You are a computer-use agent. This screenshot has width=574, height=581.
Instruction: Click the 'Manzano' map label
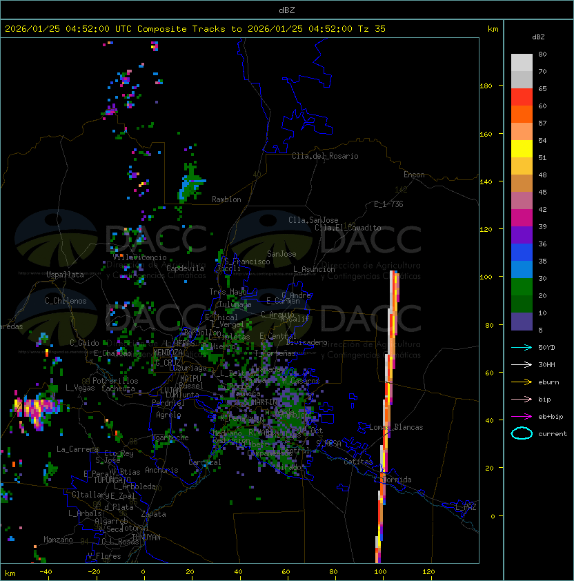58,540
